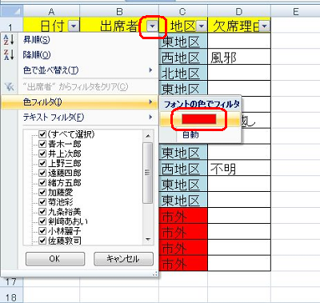320x303 pixels.
Task: Select row 18 header
Action: tap(11, 295)
